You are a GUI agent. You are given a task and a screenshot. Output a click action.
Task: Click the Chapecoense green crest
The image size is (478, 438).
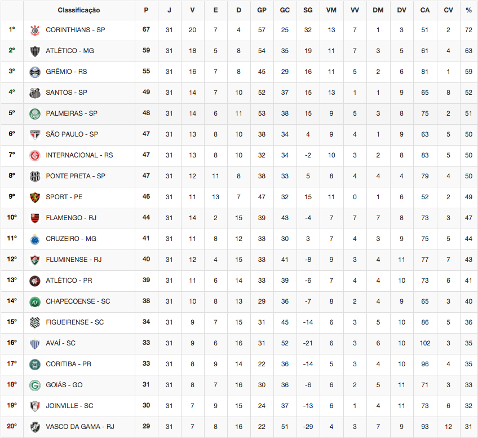click(35, 301)
